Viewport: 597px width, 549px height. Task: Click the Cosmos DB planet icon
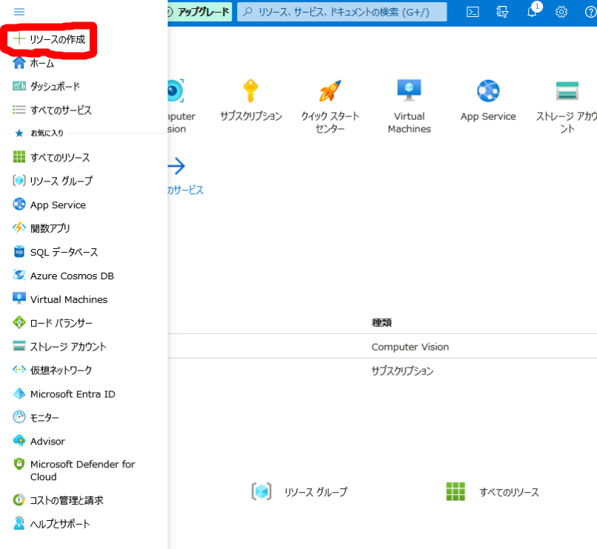(x=19, y=276)
